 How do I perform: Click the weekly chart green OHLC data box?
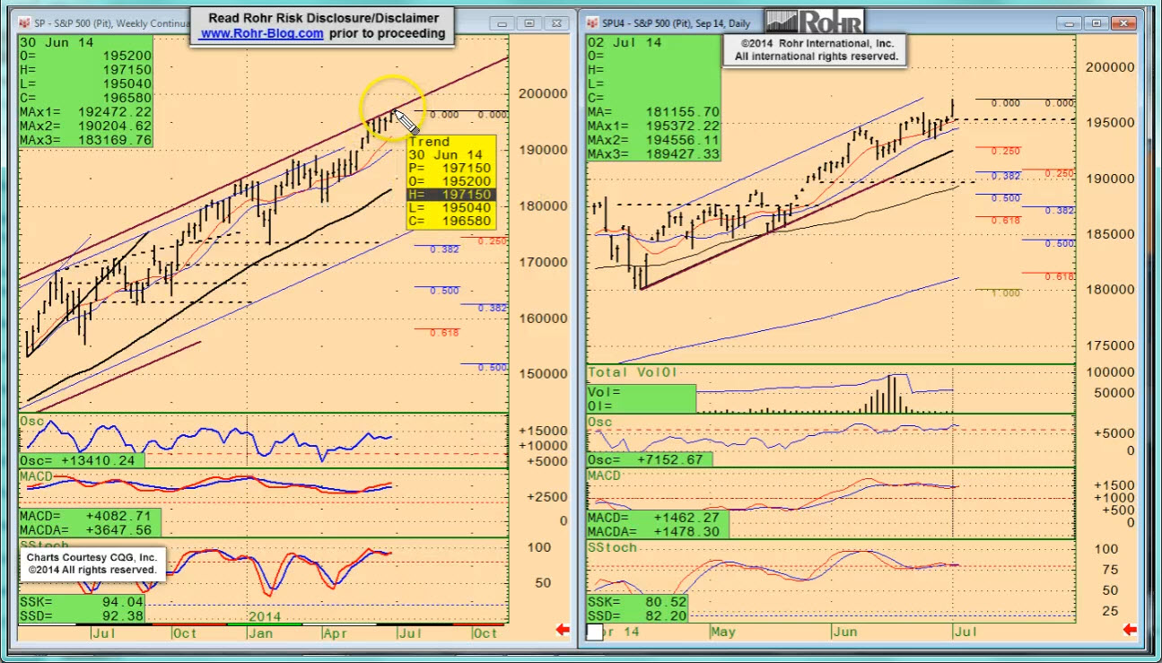(x=86, y=91)
